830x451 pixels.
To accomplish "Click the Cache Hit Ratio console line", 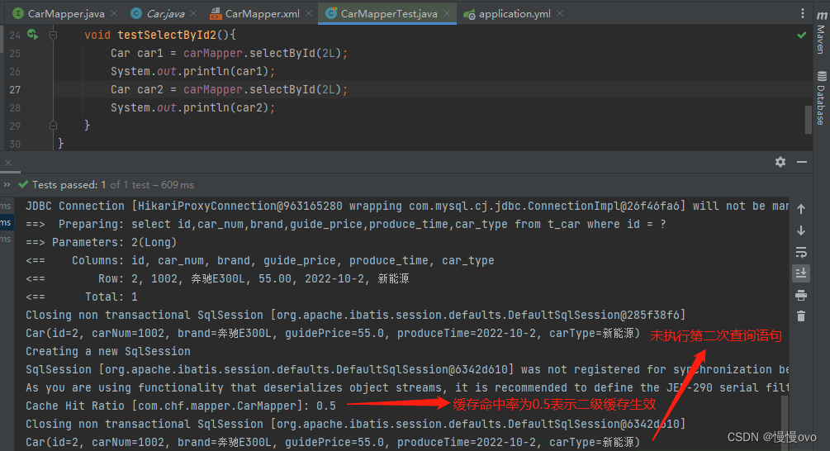I will click(x=181, y=406).
